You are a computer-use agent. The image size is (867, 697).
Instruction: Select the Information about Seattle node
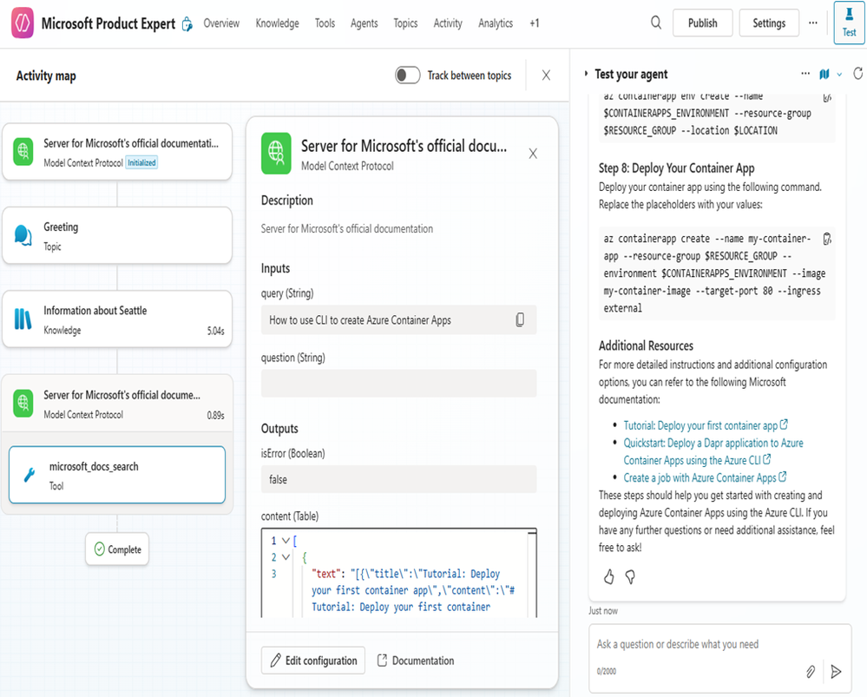(117, 319)
